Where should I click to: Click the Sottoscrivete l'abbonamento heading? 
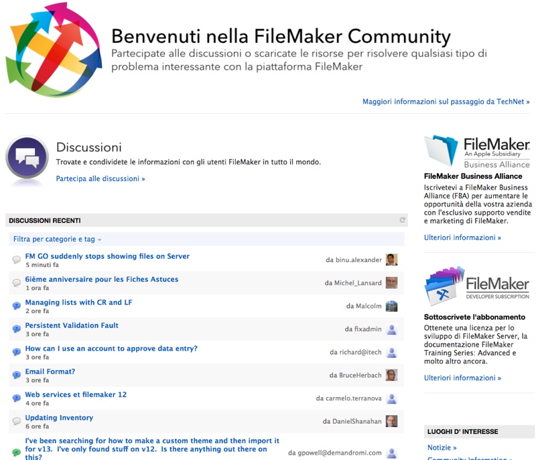(x=474, y=317)
